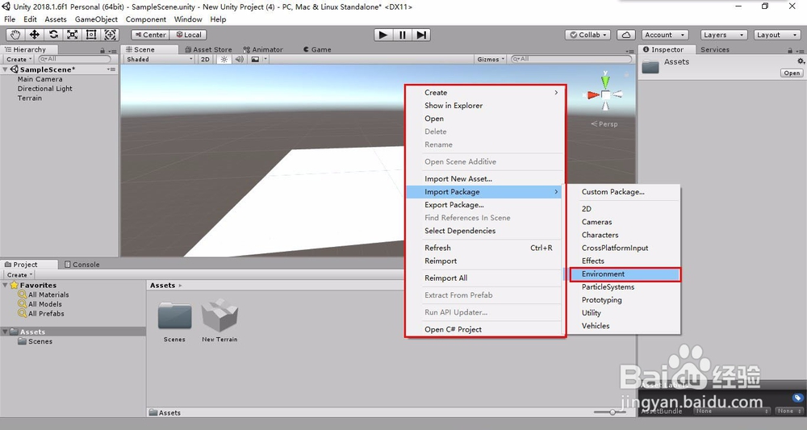Toggle pivot Center button
Image resolution: width=807 pixels, height=430 pixels.
click(x=150, y=35)
